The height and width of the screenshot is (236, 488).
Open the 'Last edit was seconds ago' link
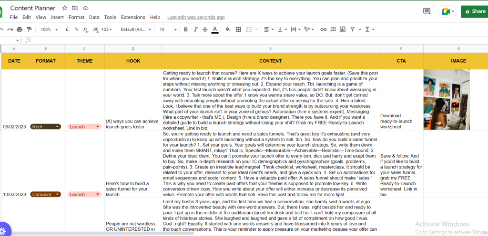pyautogui.click(x=196, y=18)
